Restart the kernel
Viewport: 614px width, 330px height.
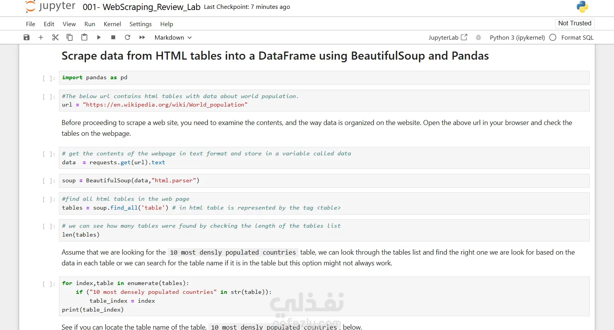[127, 37]
